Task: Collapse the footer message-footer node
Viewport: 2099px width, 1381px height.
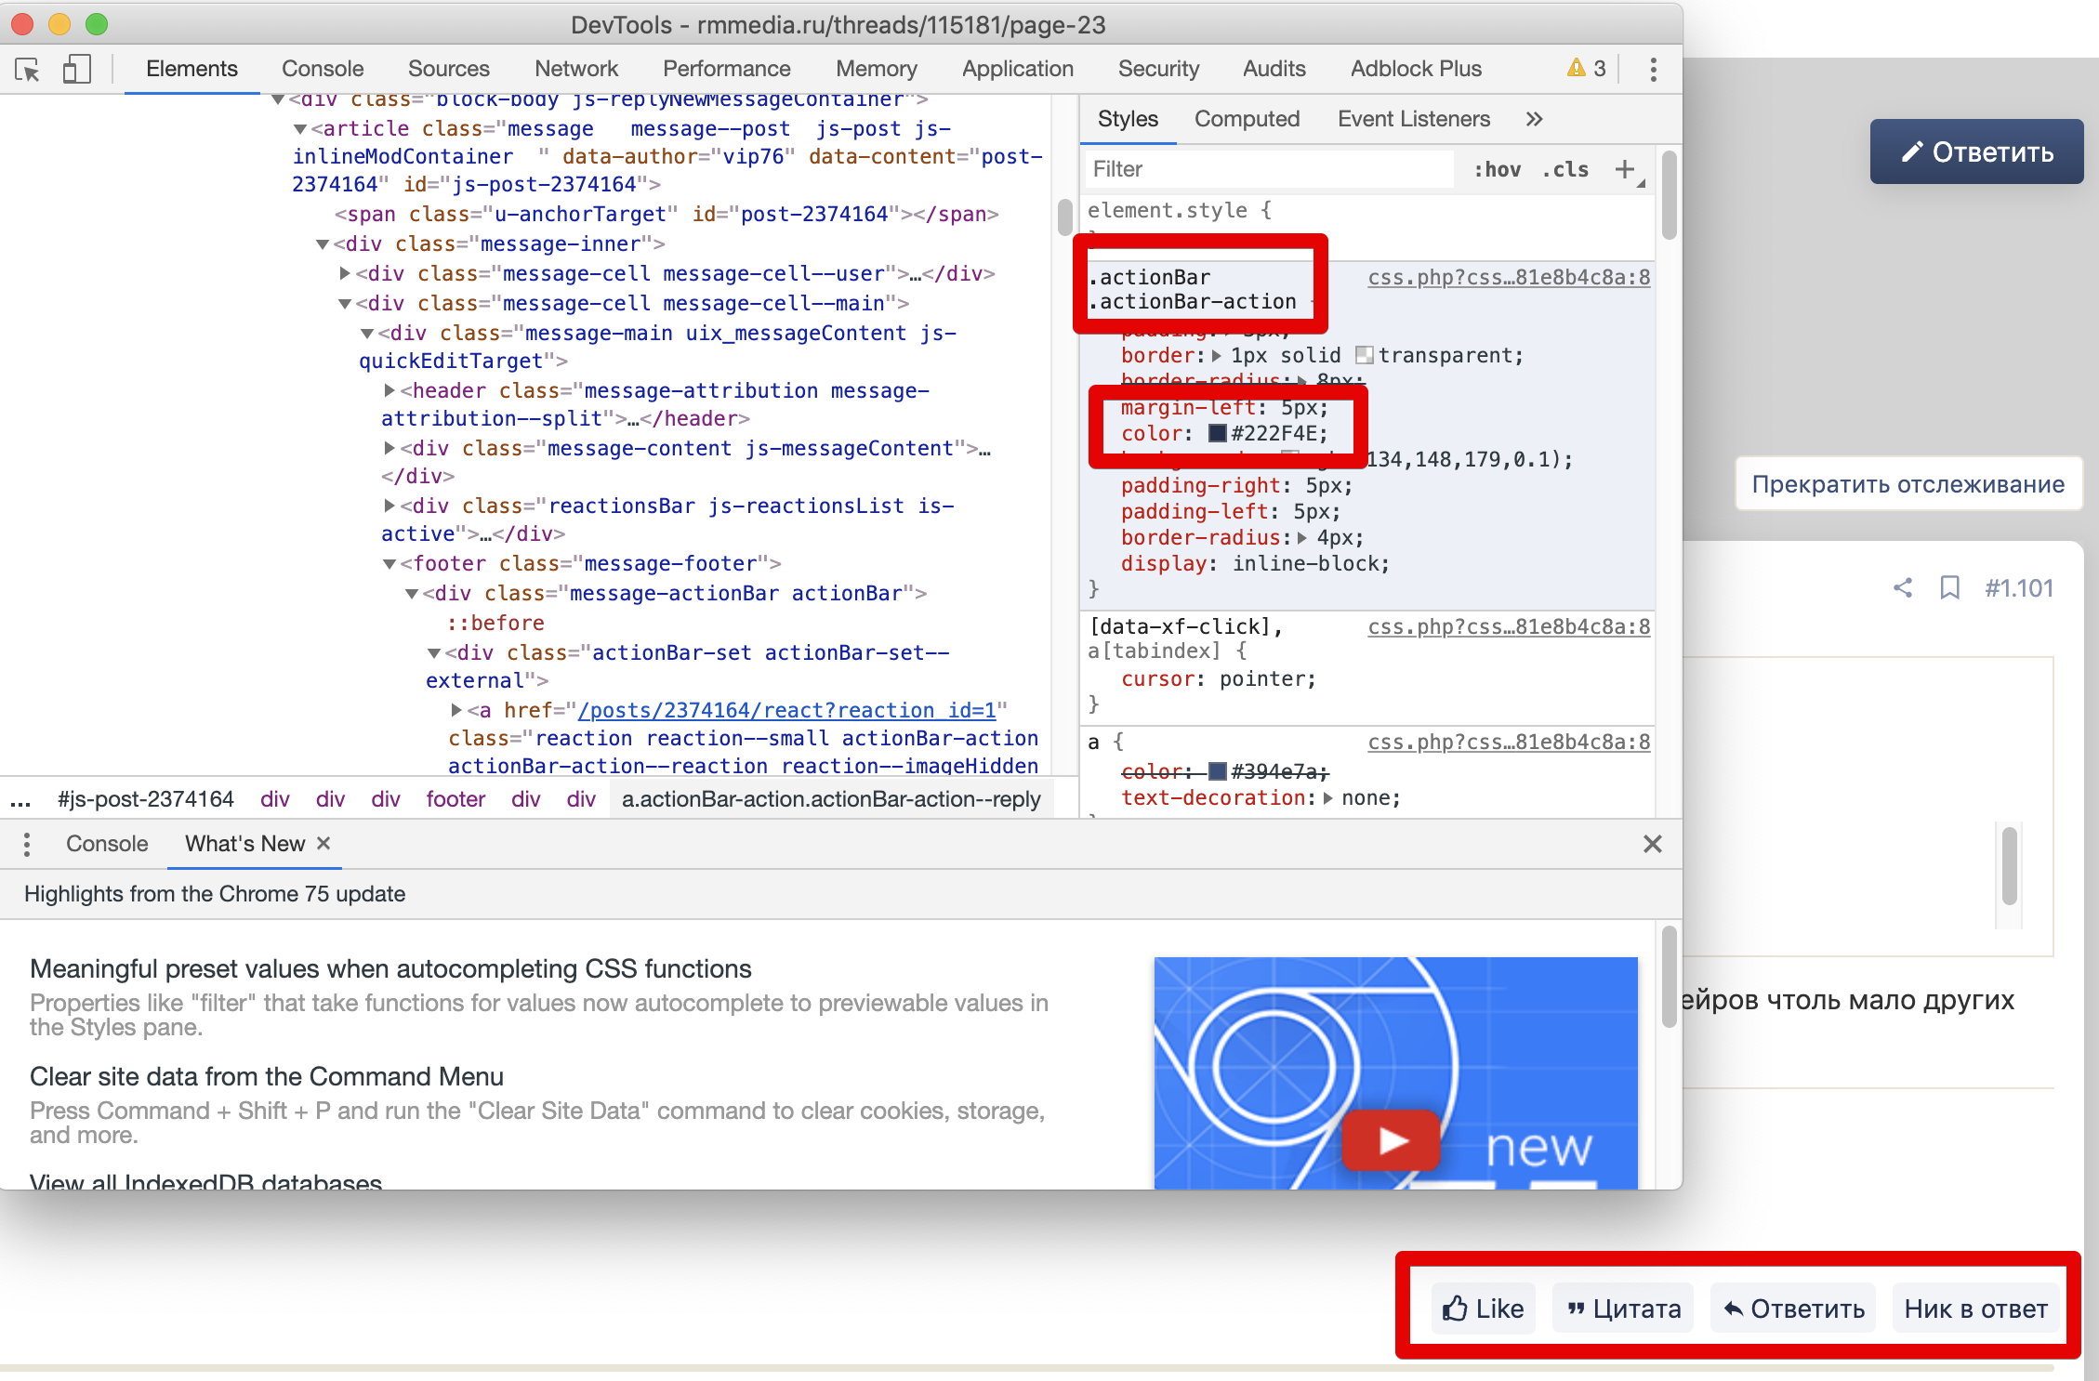Action: [x=390, y=564]
